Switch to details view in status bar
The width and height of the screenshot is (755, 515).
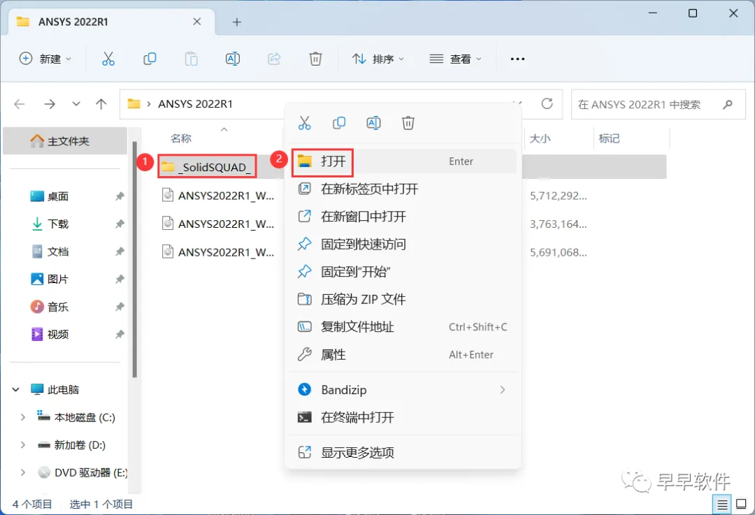pos(721,505)
